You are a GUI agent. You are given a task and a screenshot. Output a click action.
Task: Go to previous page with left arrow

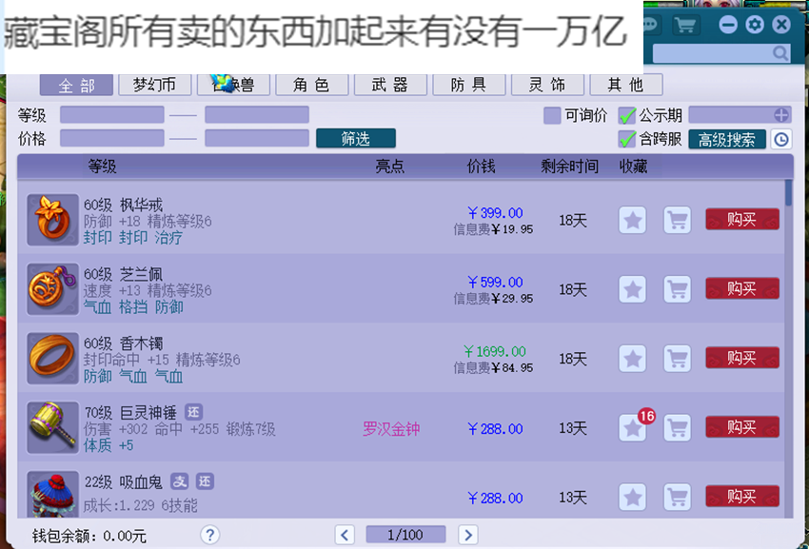click(345, 535)
